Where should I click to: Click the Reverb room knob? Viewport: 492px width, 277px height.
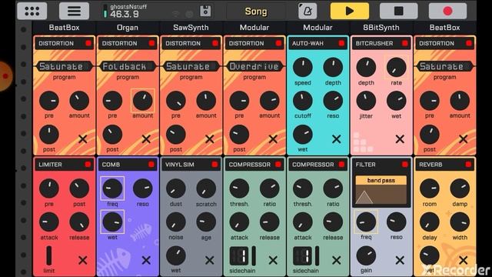click(x=429, y=189)
